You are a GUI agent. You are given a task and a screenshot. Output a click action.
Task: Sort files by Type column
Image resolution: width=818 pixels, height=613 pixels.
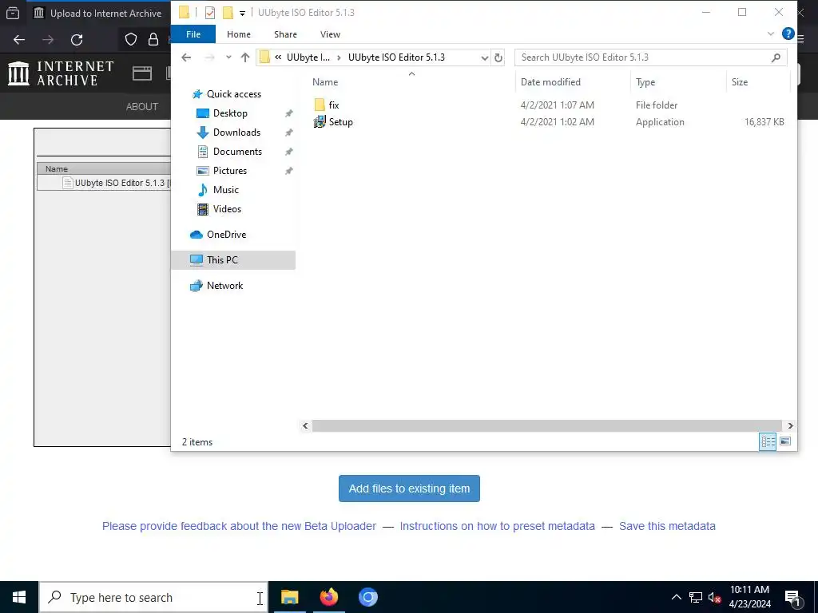point(645,82)
